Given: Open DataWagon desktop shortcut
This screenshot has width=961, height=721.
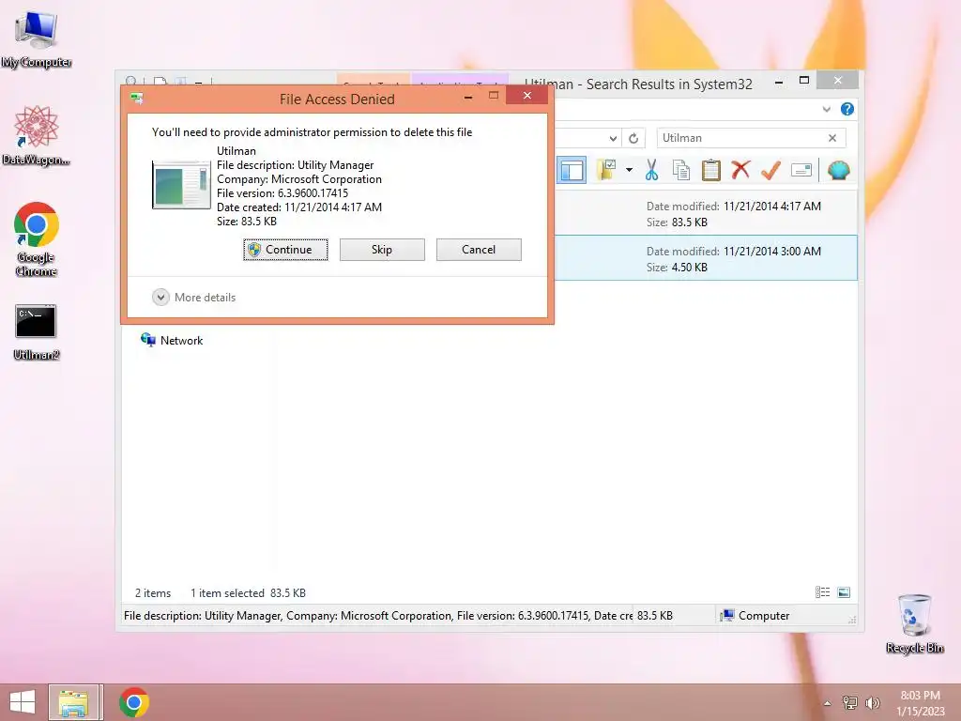Looking at the screenshot, I should pos(37,135).
